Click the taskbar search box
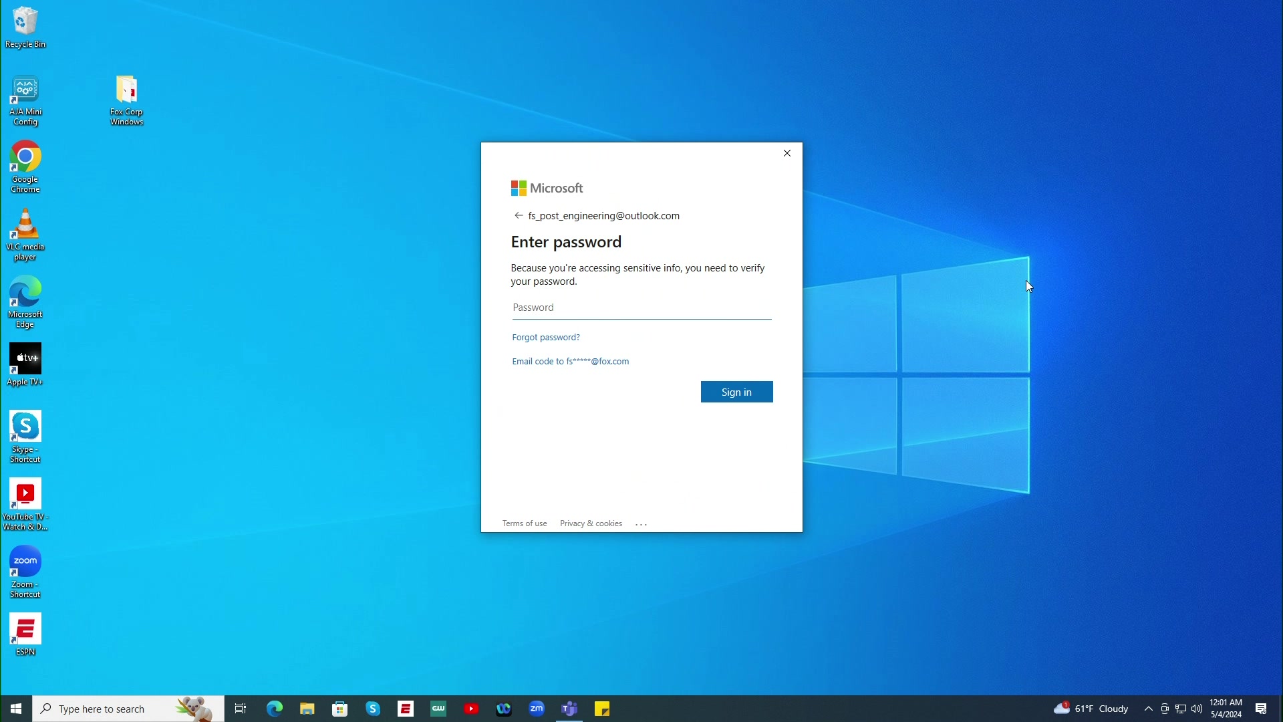 pyautogui.click(x=128, y=709)
